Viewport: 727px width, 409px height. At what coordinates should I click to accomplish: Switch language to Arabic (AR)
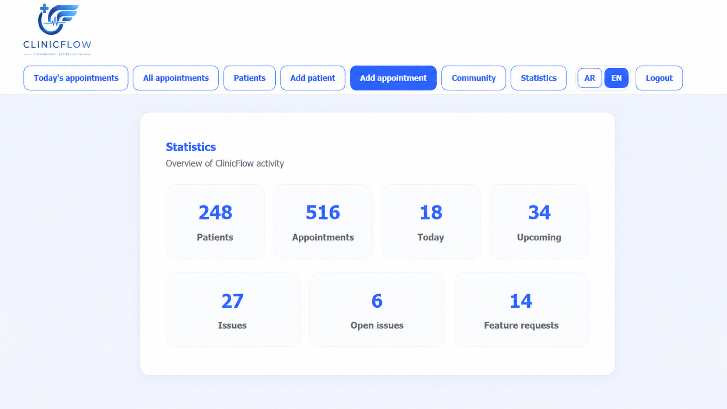(x=590, y=78)
